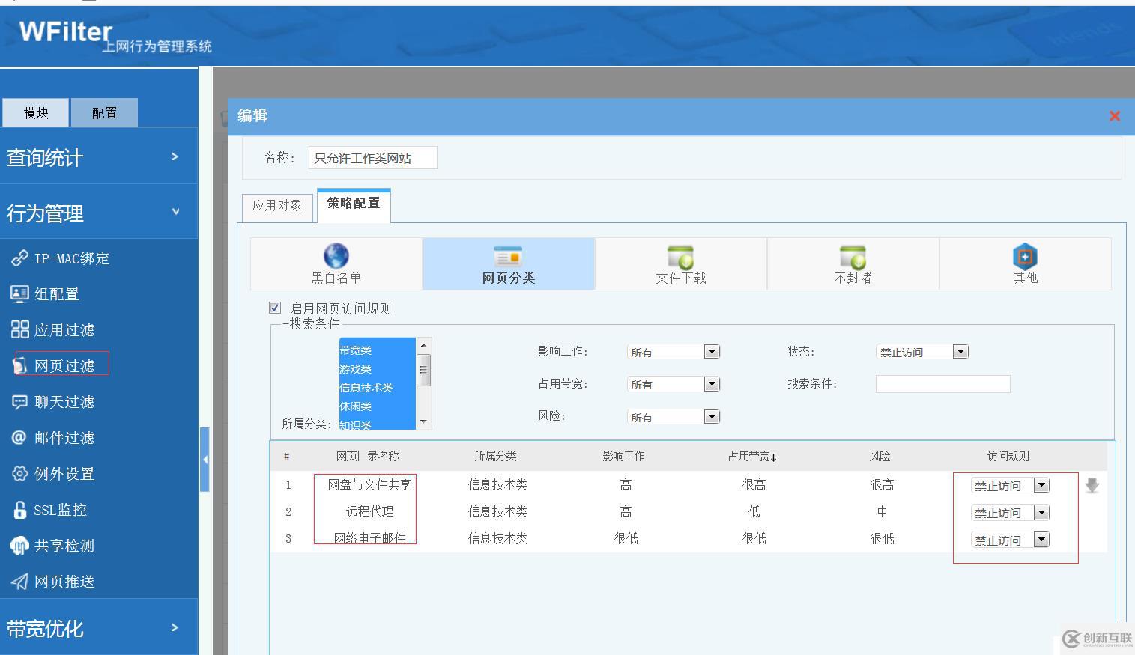Open the 占用带宽 filter dropdown
The width and height of the screenshot is (1135, 655).
pyautogui.click(x=674, y=384)
